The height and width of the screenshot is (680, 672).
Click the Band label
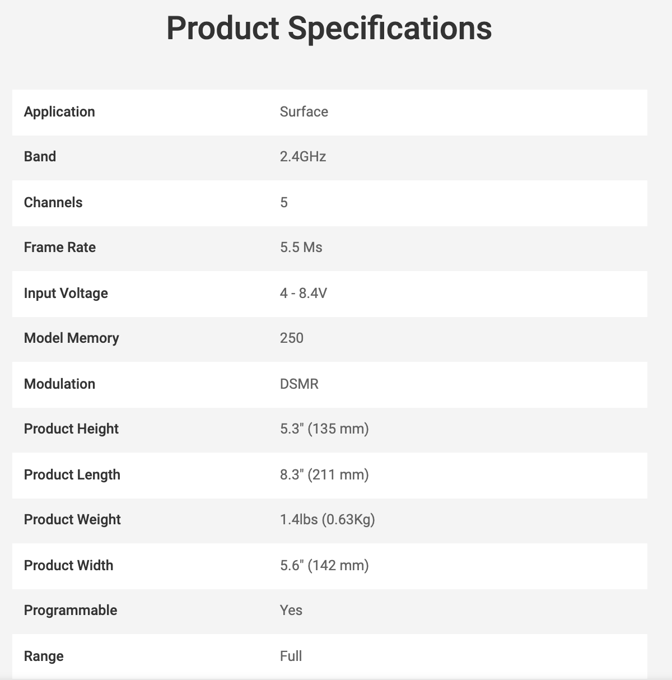(x=40, y=157)
